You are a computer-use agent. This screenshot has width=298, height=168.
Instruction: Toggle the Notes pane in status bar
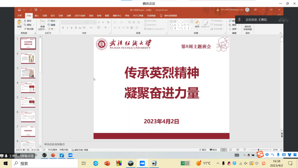[202, 150]
